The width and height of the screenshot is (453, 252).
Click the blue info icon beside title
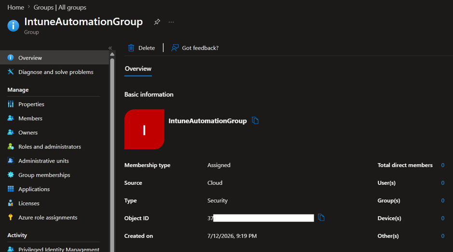point(13,26)
